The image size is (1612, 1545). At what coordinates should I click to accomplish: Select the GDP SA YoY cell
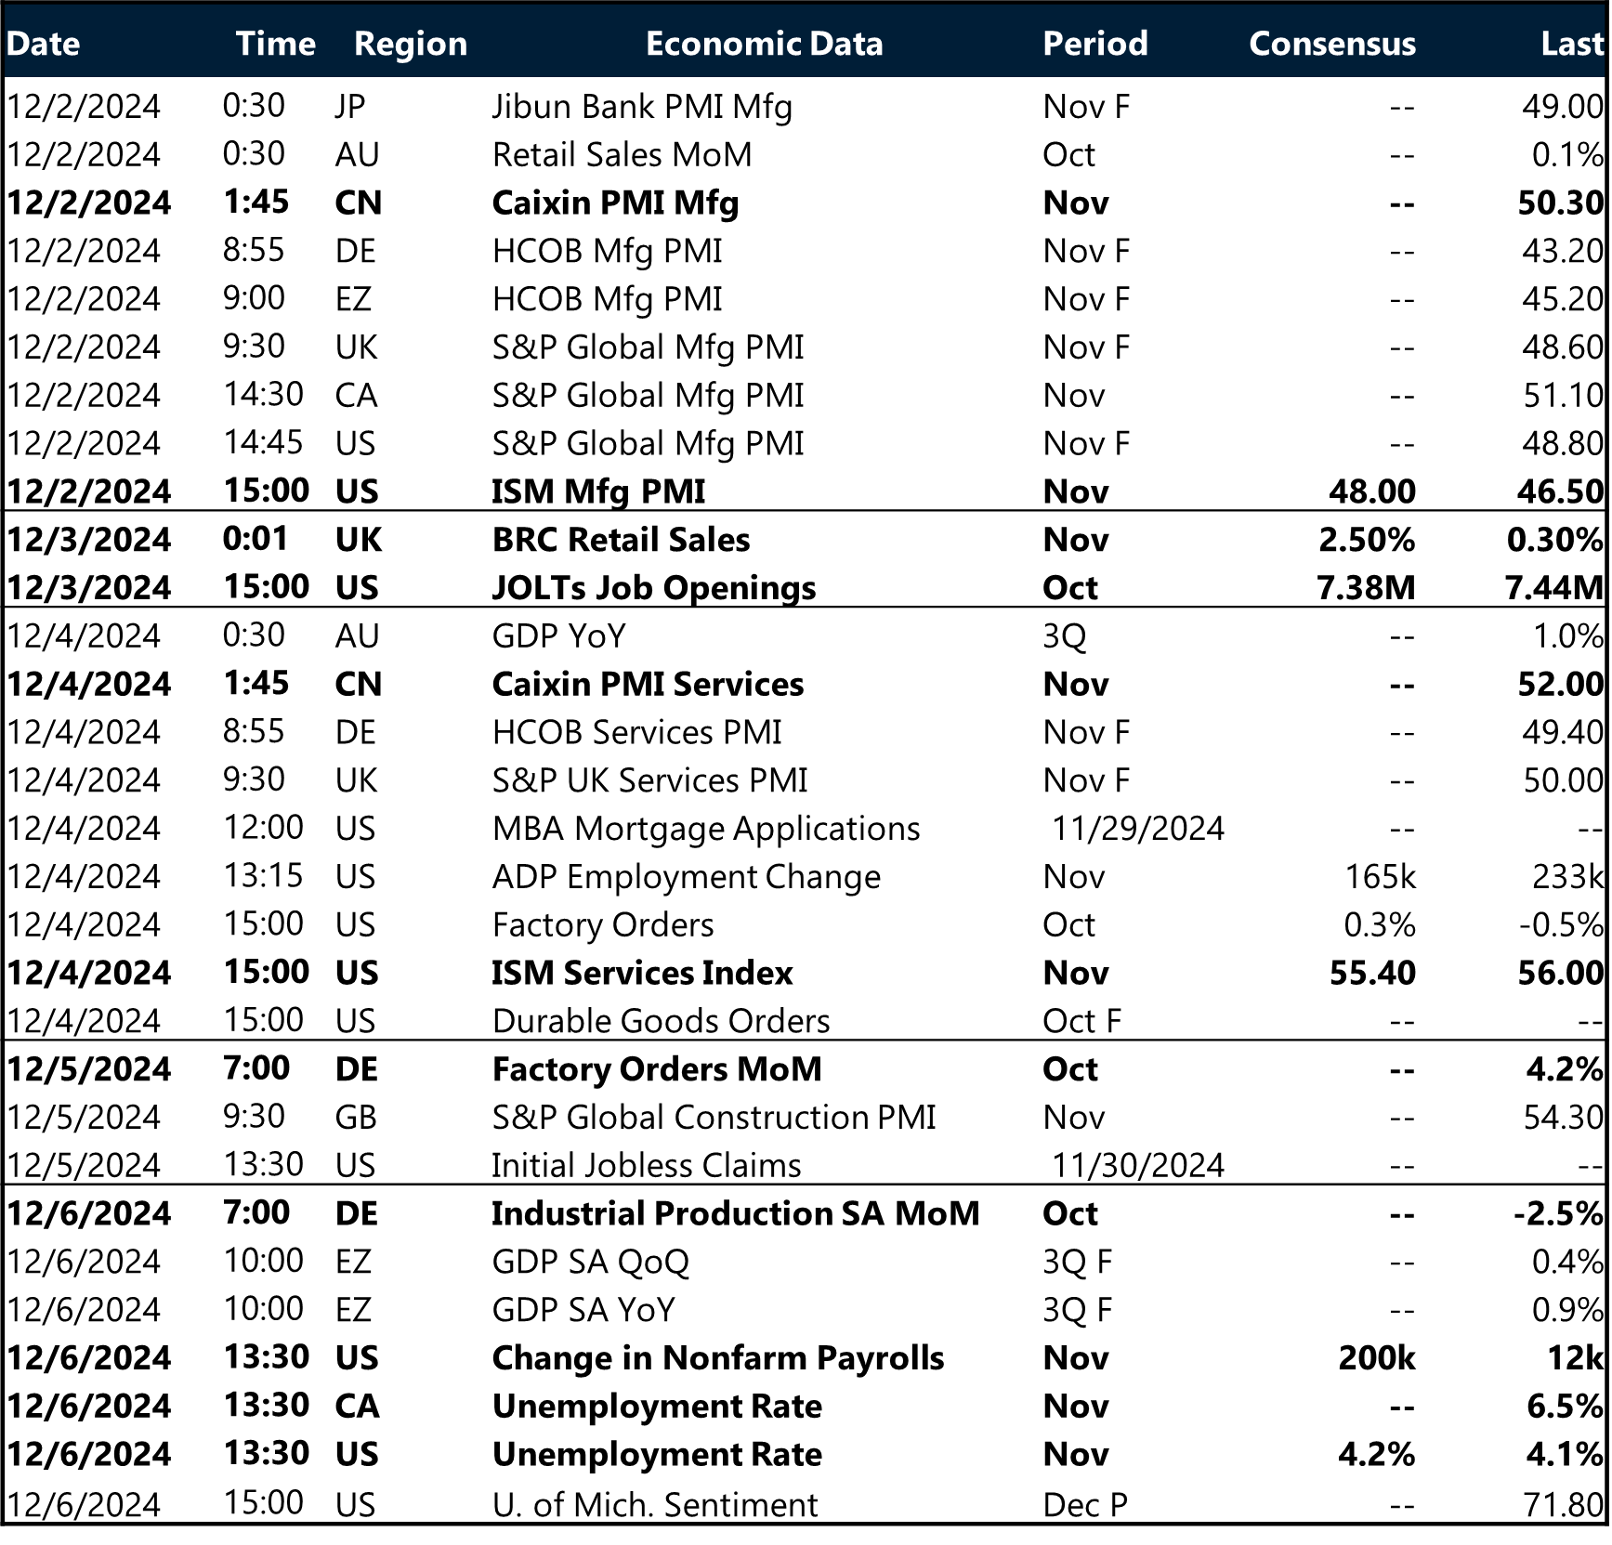[583, 1311]
